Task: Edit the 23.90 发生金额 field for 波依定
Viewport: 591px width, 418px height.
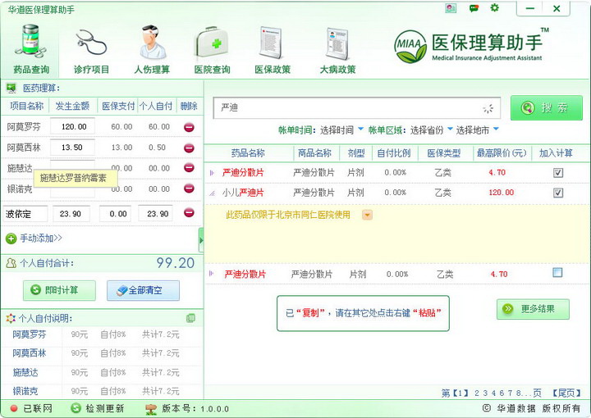Action: click(x=71, y=214)
